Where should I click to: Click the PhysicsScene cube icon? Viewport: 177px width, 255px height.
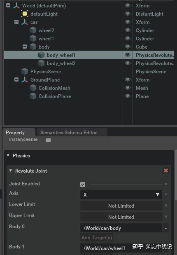coord(25,72)
